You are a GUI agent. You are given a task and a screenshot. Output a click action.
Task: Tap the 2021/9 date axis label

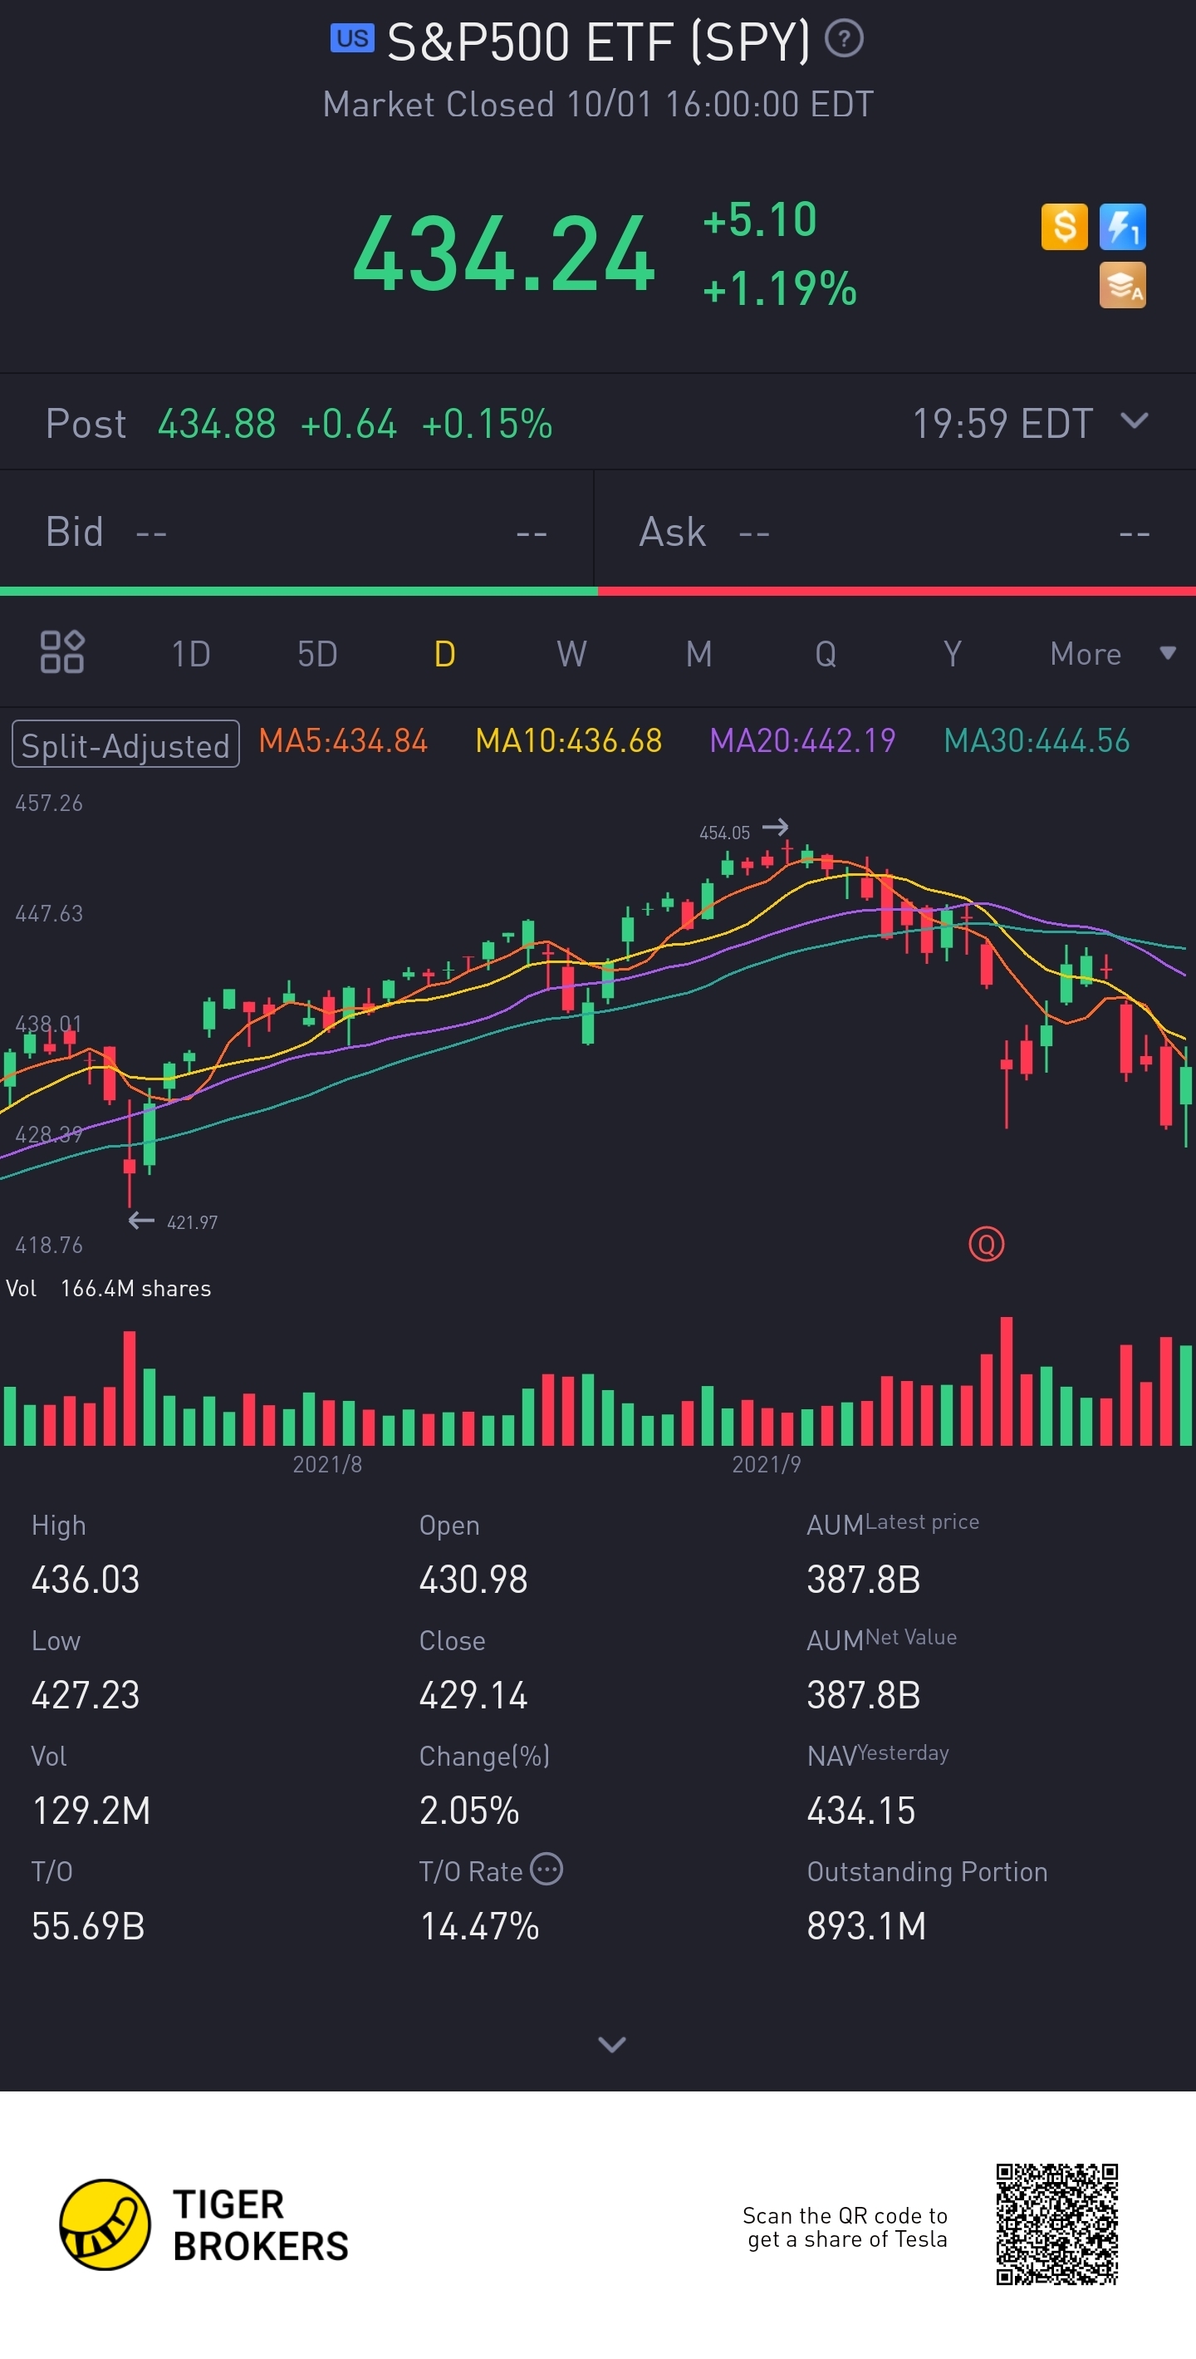click(x=766, y=1464)
